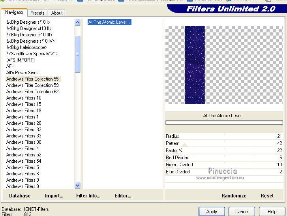Click the progress bar under filter name
287x216 pixels.
pos(224,123)
